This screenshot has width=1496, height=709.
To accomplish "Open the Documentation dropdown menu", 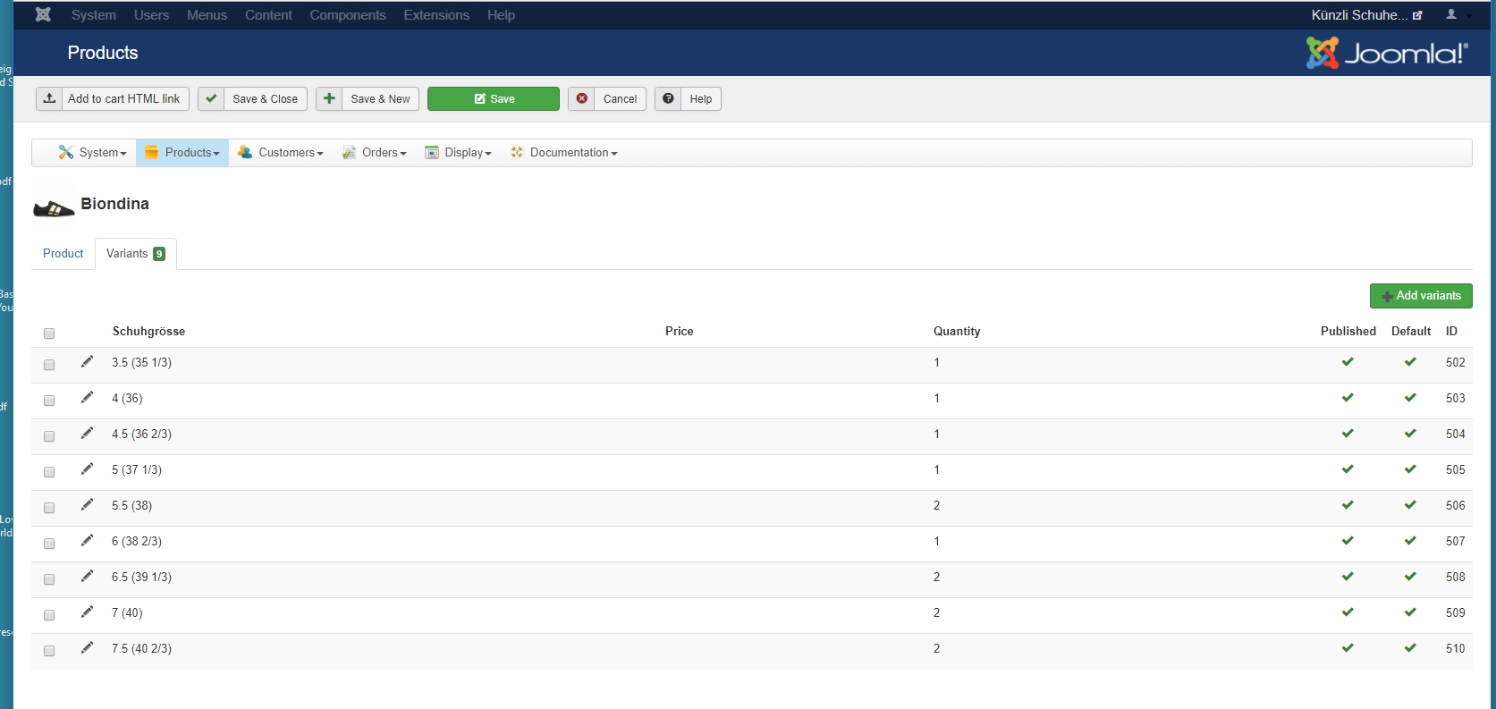I will click(x=563, y=153).
